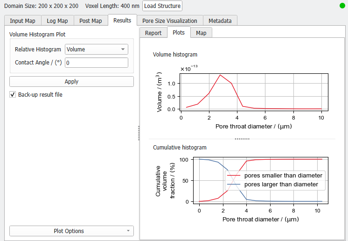
Task: Click the vertical splitter handle between panels
Action: click(139, 133)
